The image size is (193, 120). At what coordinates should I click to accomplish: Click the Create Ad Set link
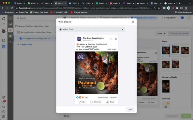click(26, 44)
